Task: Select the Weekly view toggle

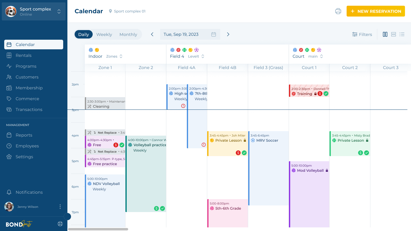Action: [104, 34]
